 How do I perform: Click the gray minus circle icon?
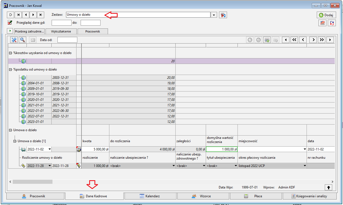pos(258,40)
